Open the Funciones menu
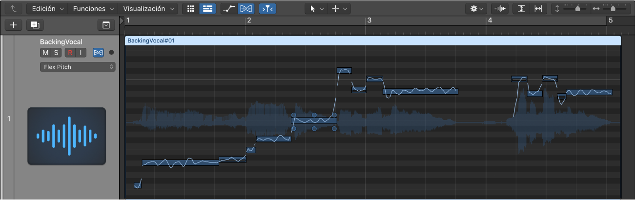635x200 pixels. pyautogui.click(x=94, y=9)
